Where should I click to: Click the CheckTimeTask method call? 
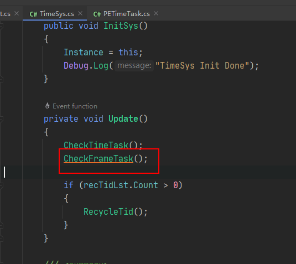tap(96, 145)
